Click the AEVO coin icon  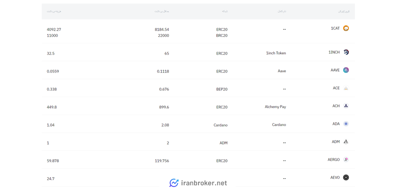pyautogui.click(x=346, y=178)
